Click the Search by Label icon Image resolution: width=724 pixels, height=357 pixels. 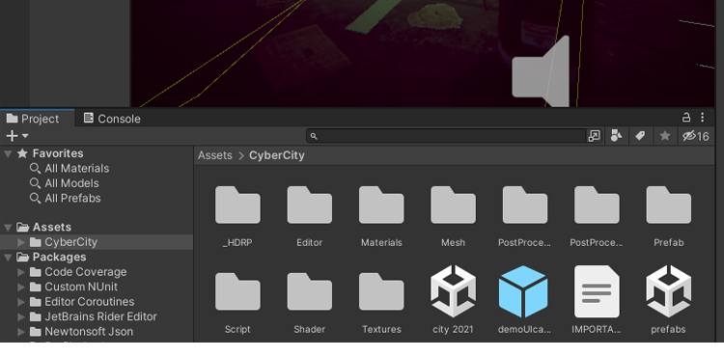(640, 136)
